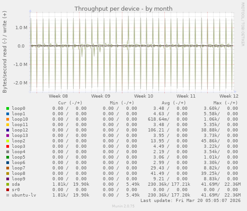The image size is (247, 211).
Task: Click the 0.0 y-axis label
Action: click(21, 46)
